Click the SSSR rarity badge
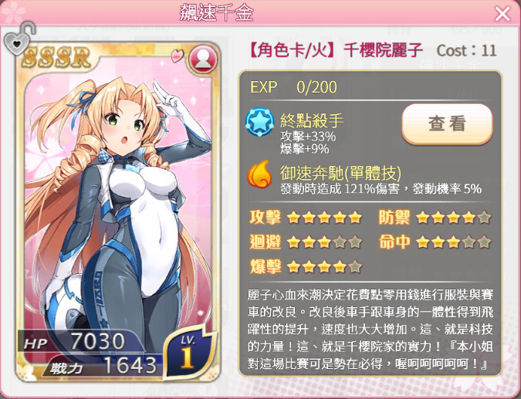 (56, 57)
